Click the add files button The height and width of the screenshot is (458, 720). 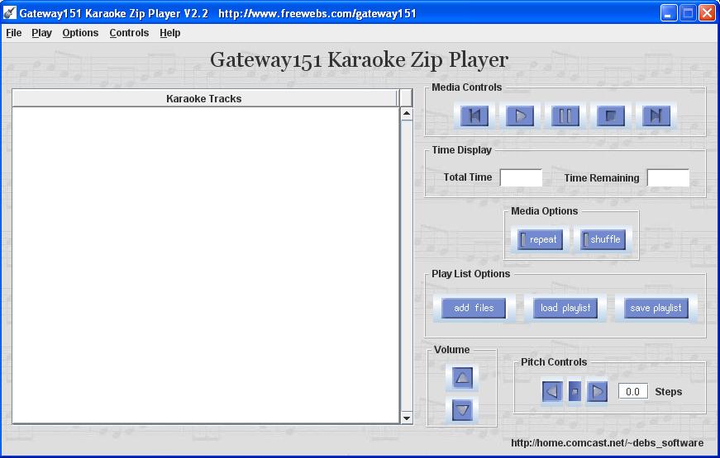coord(474,308)
